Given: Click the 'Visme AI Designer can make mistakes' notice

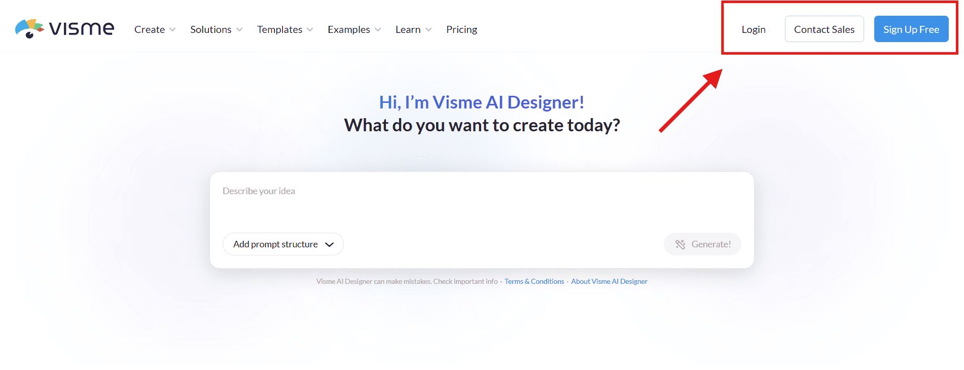Looking at the screenshot, I should coord(407,281).
